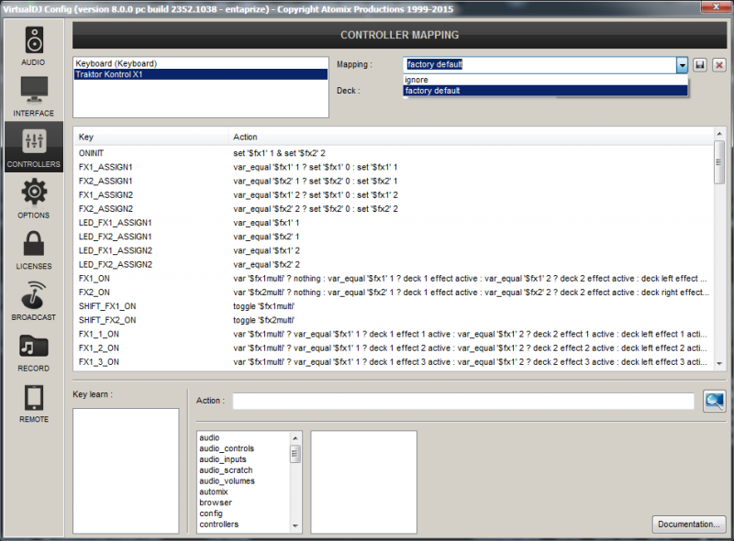Select the FX1_ASSIGN1 mapping row

(394, 167)
